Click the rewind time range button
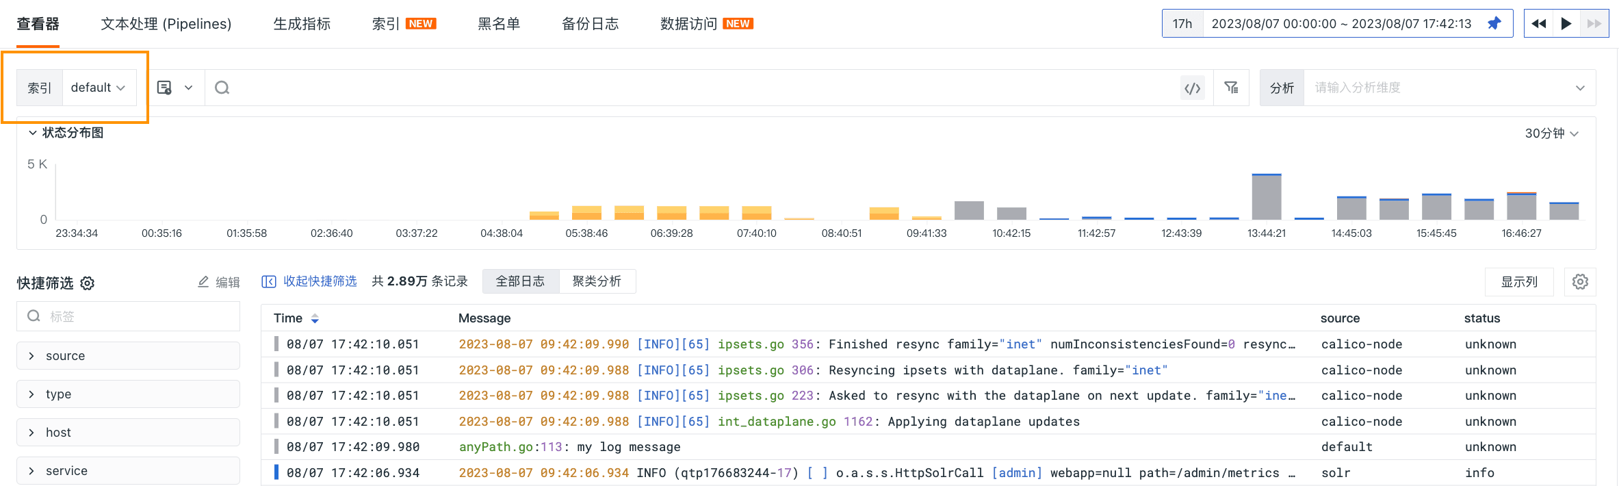1619x486 pixels. coord(1539,24)
